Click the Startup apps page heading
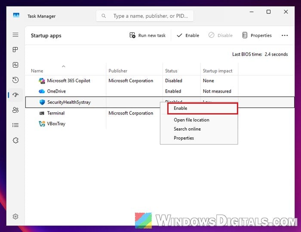The width and height of the screenshot is (301, 232). click(x=46, y=36)
